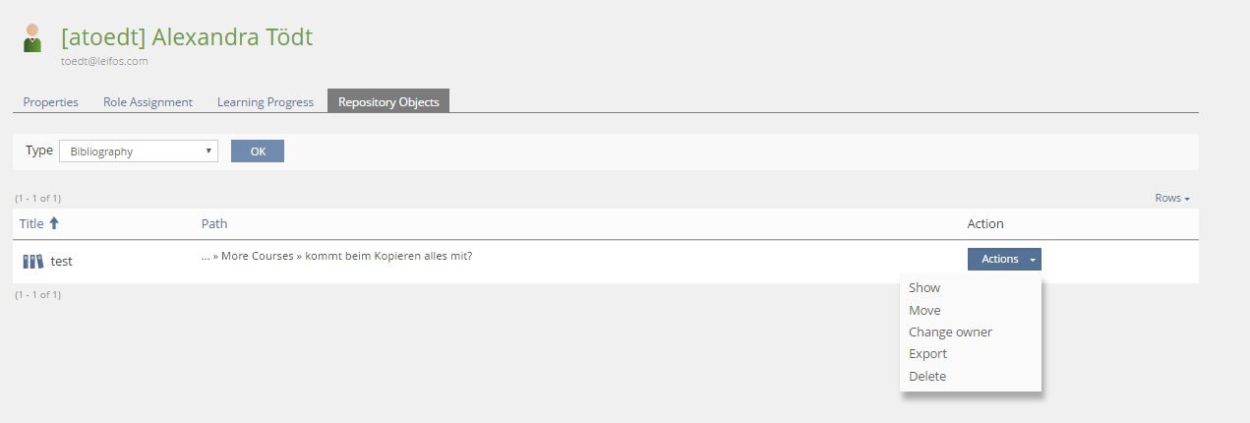The height and width of the screenshot is (423, 1250).
Task: Open the 'kommt beim Kopieren alles mit?' path link
Action: click(x=388, y=256)
